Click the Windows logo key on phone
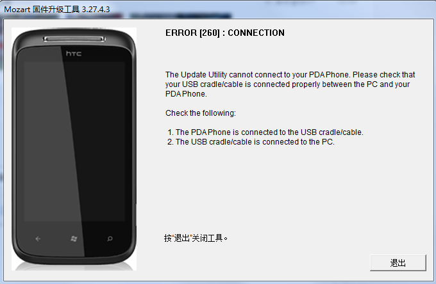The image size is (436, 284). coord(74,239)
